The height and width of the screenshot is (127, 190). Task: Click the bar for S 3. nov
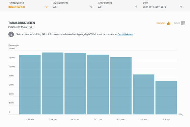click(166, 97)
